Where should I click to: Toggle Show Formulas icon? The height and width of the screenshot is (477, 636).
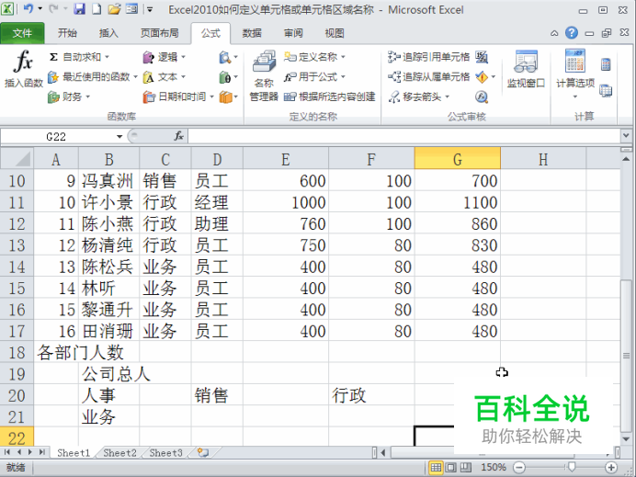pos(482,57)
